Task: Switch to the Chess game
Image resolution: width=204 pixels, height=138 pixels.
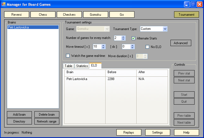Action: [43, 15]
